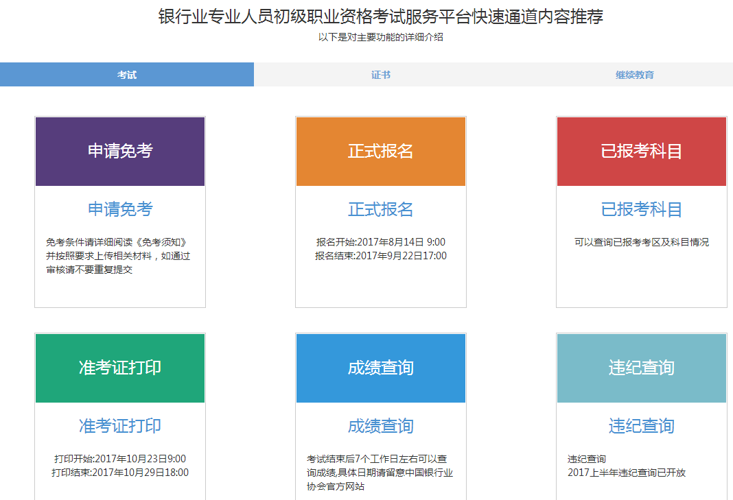Follow the 正式报名 blue text link
The image size is (733, 500).
click(x=381, y=209)
